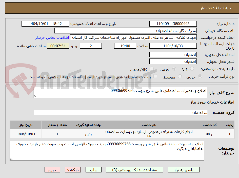This screenshot has height=178, width=239.
Task: Select the خدمت radio button
Action: click(x=175, y=68)
